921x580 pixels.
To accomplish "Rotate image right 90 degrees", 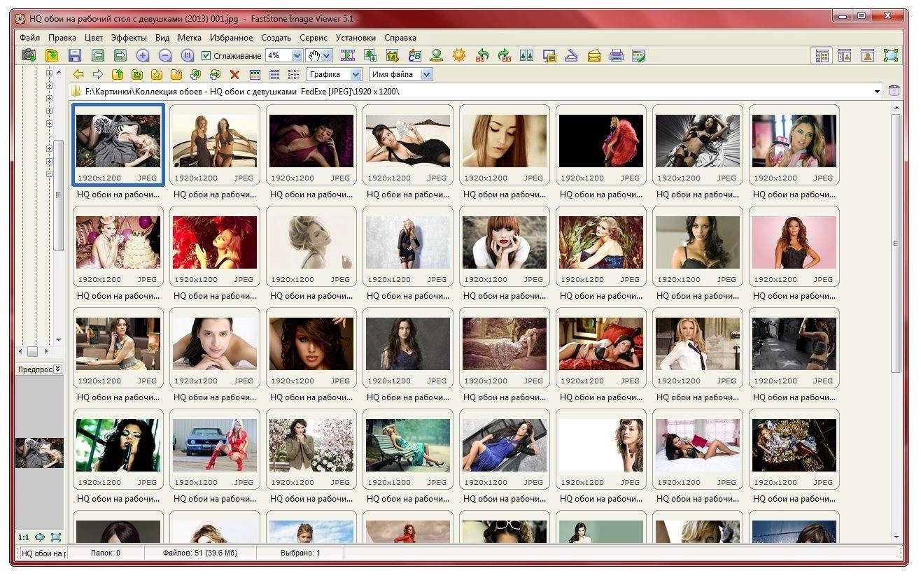I will coord(505,55).
